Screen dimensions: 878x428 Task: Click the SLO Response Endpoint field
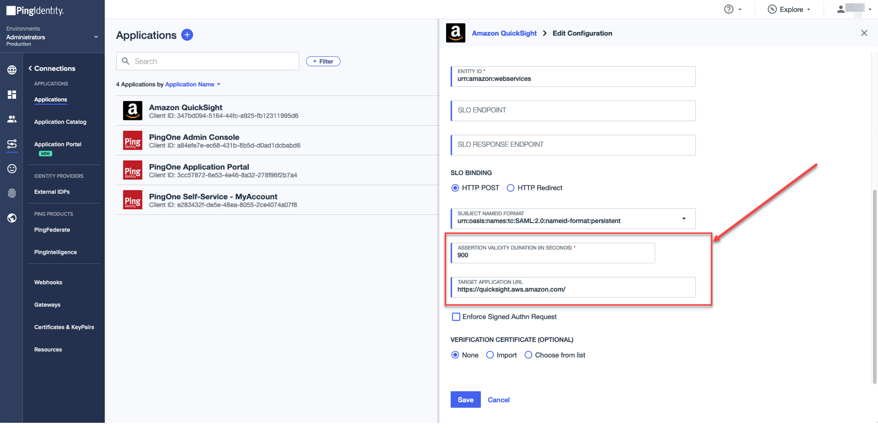pyautogui.click(x=573, y=145)
